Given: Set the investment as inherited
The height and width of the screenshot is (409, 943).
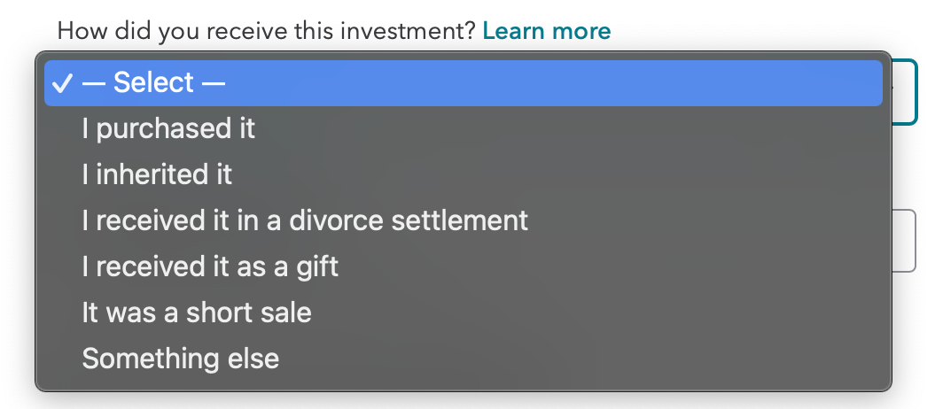Looking at the screenshot, I should pos(157,175).
